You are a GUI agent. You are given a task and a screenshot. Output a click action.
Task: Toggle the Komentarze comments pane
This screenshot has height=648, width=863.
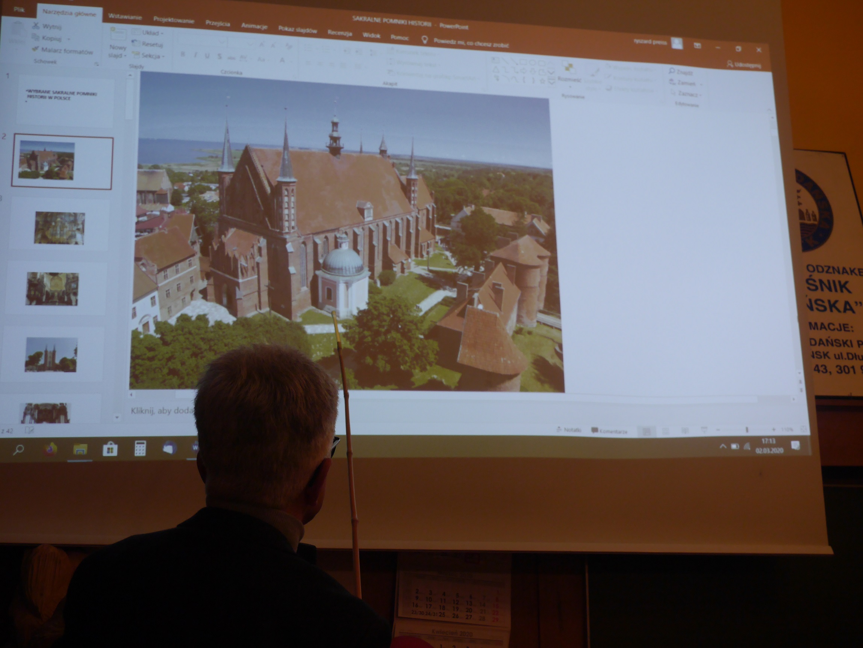(610, 431)
